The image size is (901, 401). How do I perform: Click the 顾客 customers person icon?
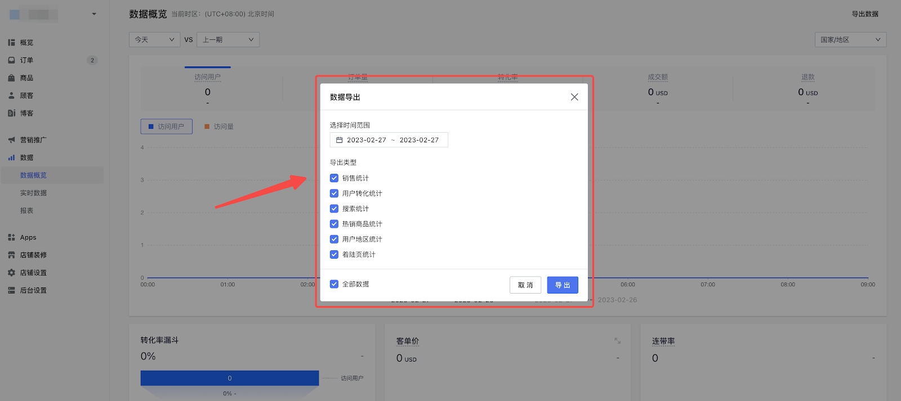coord(11,96)
